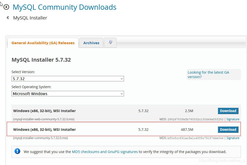Click MD5 hash 29526783fefb793332c130d49a58f252

195,119
